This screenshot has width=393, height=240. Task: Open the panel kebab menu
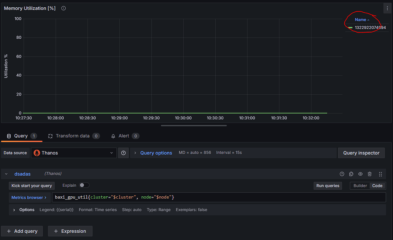coord(387,8)
